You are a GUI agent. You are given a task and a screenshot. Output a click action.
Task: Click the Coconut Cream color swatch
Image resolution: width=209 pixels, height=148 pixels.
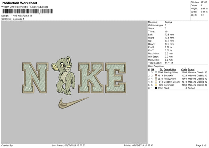pos(156,82)
